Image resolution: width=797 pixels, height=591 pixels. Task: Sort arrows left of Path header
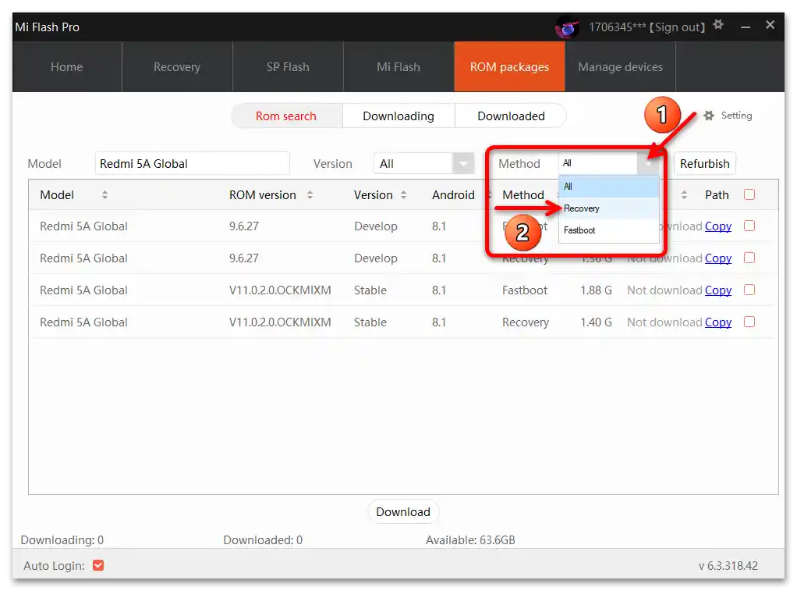684,194
